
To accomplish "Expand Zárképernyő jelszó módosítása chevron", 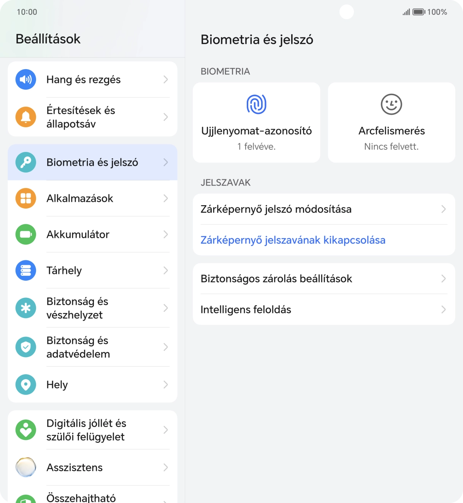I will [443, 209].
